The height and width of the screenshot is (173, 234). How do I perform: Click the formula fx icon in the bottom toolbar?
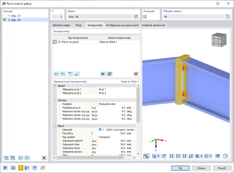[x=42, y=168]
